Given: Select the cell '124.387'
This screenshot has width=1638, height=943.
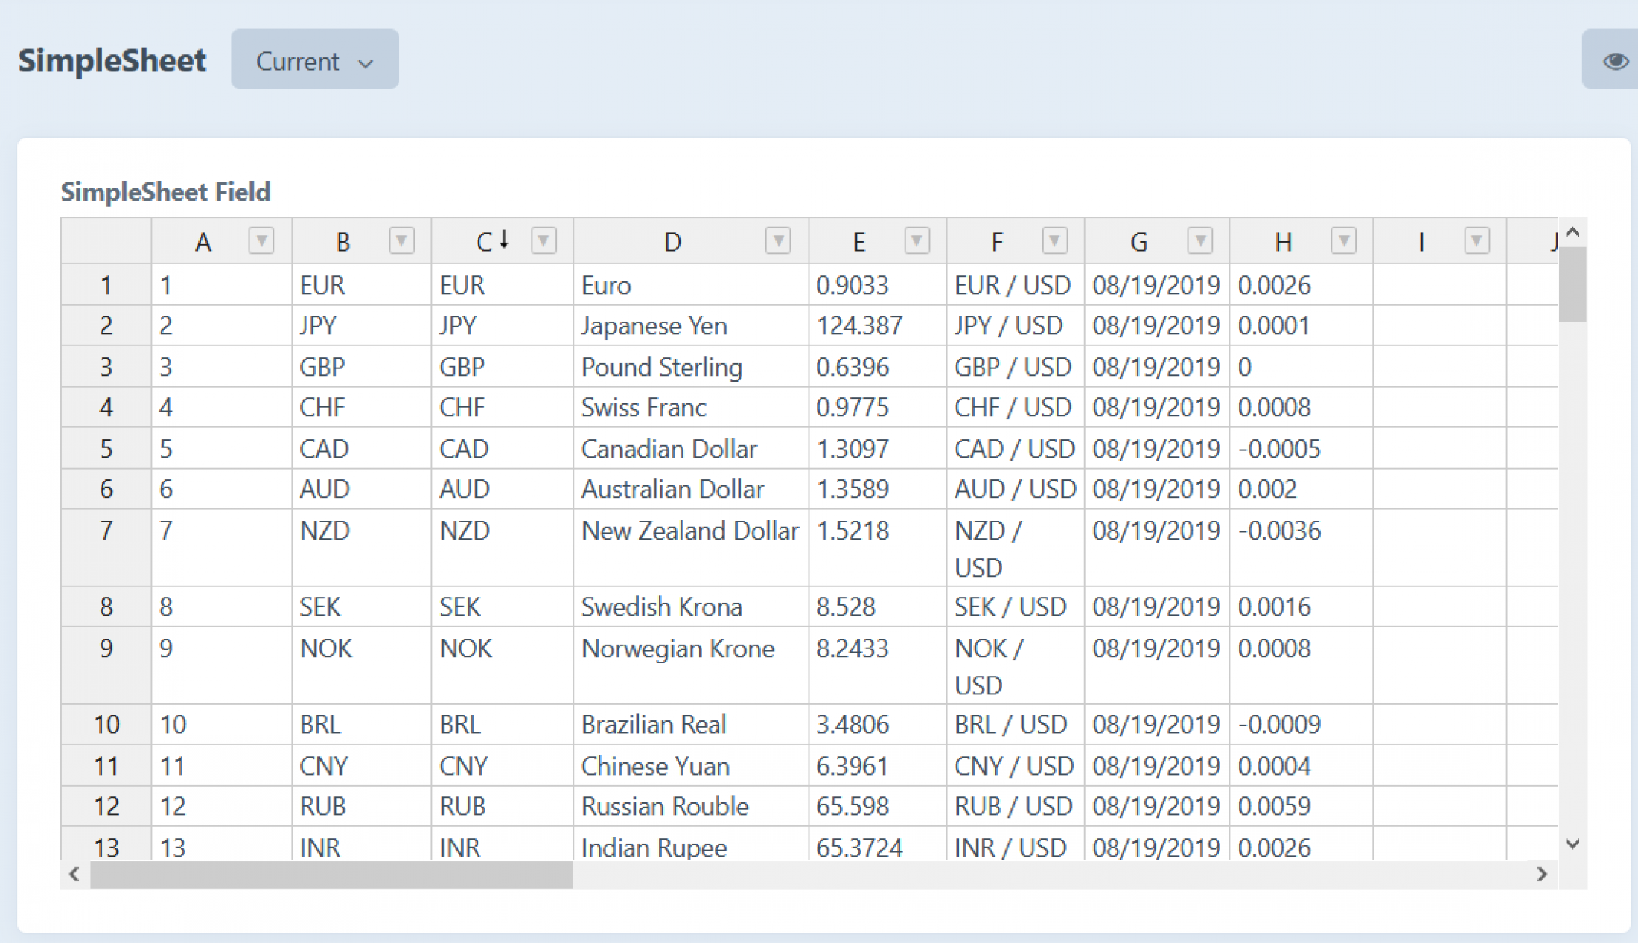Looking at the screenshot, I should click(877, 325).
